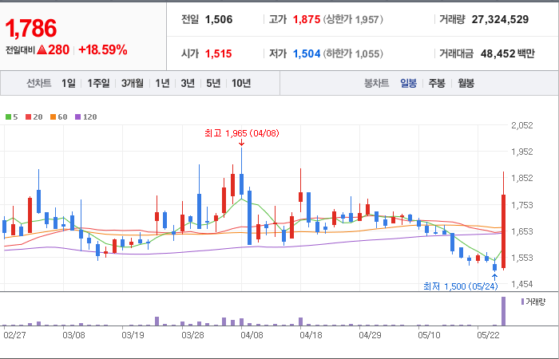Click the purple 120-day moving average swatch
This screenshot has width=559, height=359.
click(78, 116)
